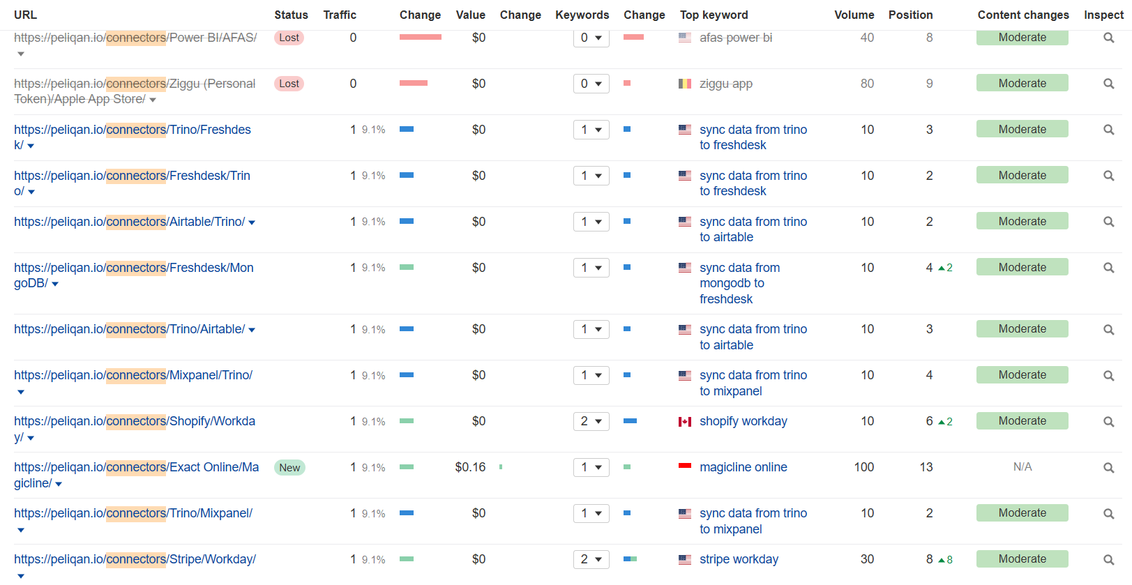Click the New status badge for Exact Online/Magicline
The width and height of the screenshot is (1132, 585).
click(289, 468)
